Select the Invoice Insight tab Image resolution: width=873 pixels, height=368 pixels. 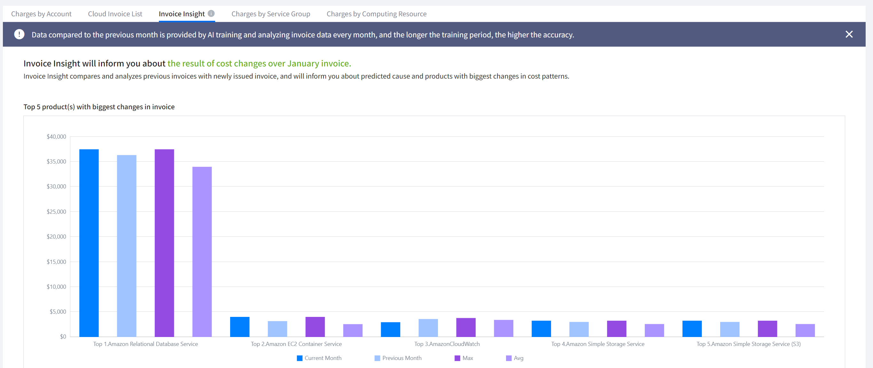point(182,14)
